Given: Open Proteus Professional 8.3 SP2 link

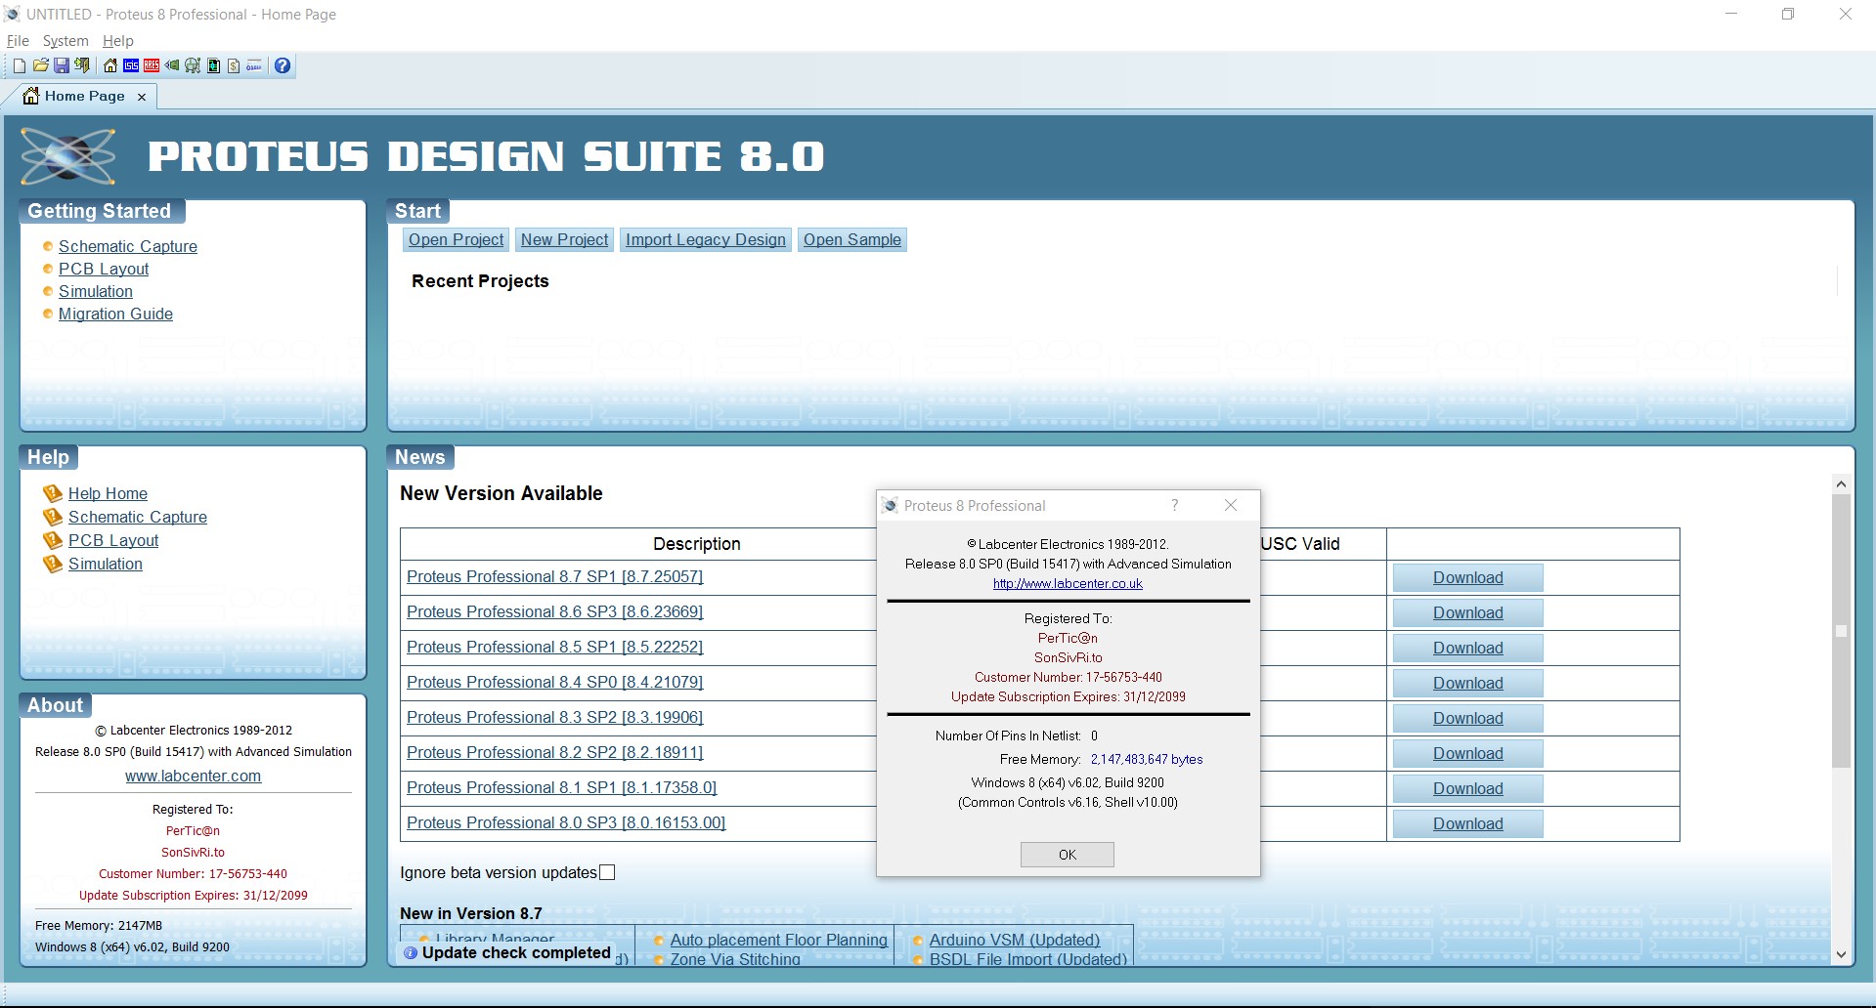Looking at the screenshot, I should (x=554, y=717).
